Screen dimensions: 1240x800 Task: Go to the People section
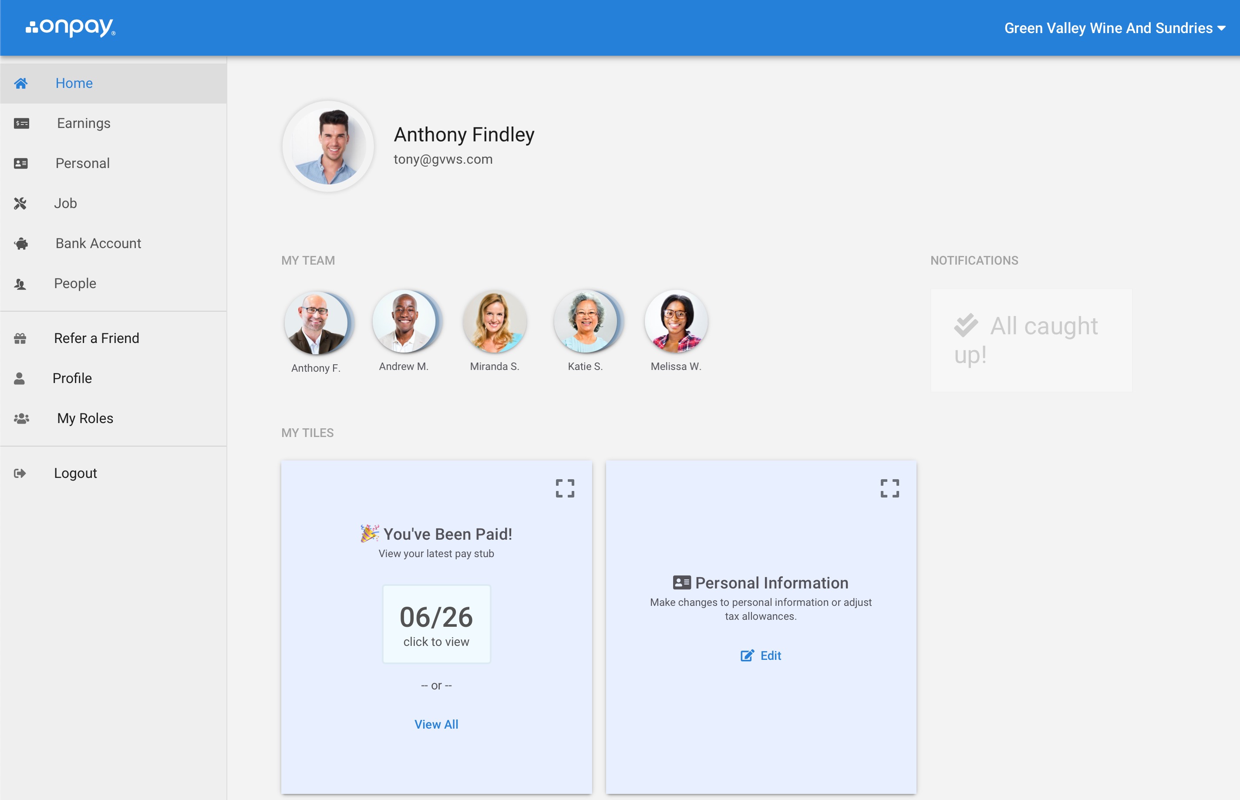75,283
